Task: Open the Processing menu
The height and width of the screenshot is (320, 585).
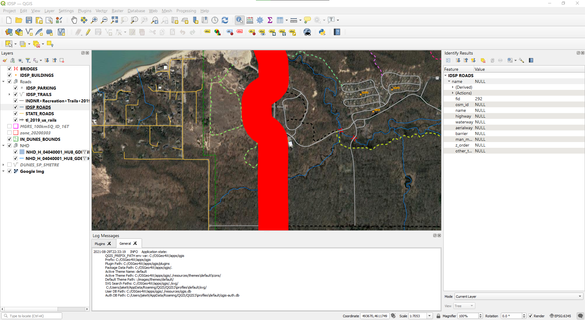Action: point(186,11)
